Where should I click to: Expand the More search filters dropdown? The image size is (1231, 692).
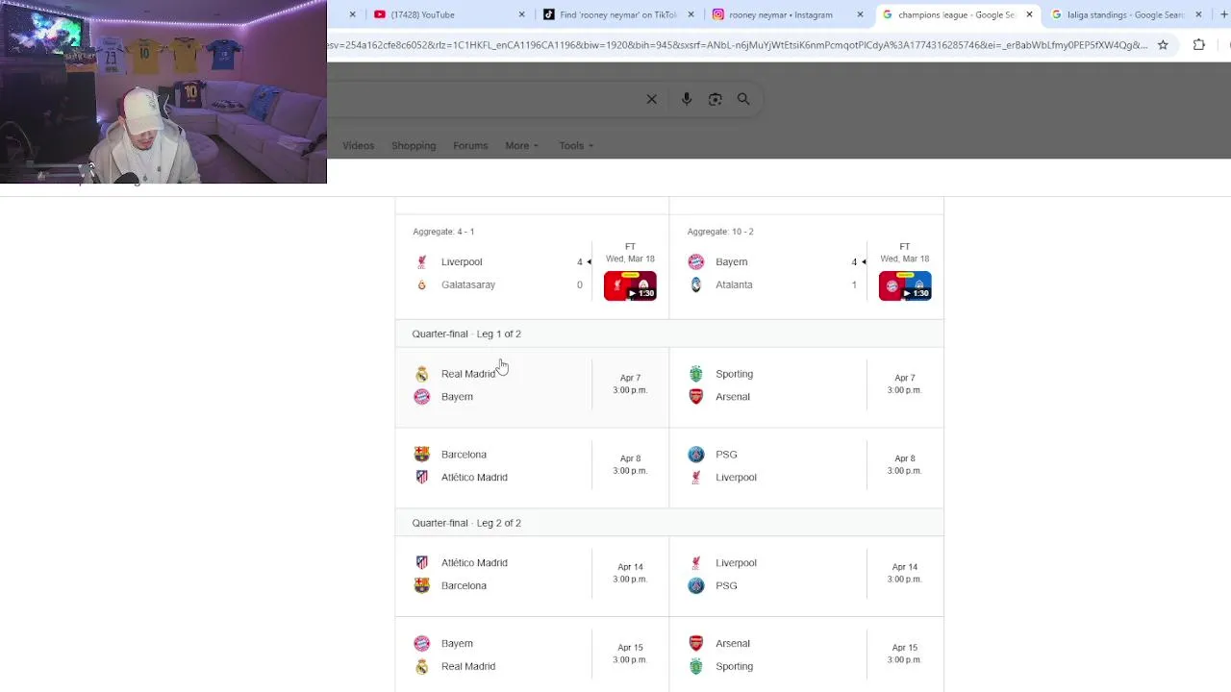(521, 146)
